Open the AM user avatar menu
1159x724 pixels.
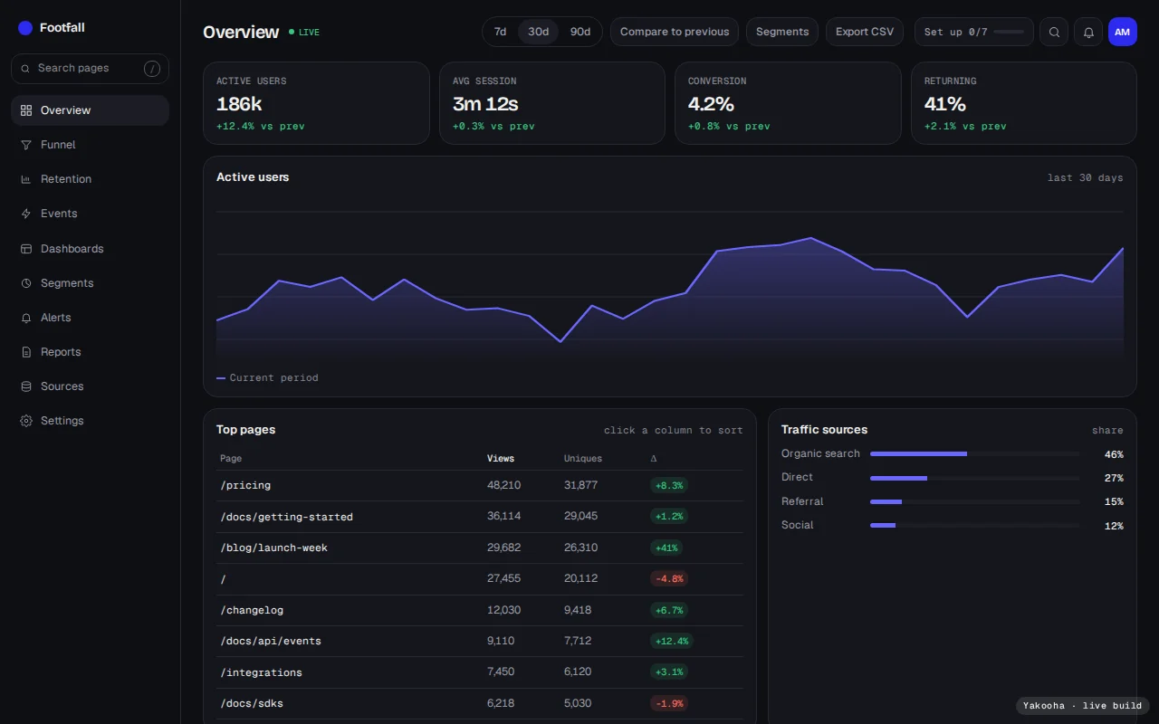pyautogui.click(x=1123, y=32)
